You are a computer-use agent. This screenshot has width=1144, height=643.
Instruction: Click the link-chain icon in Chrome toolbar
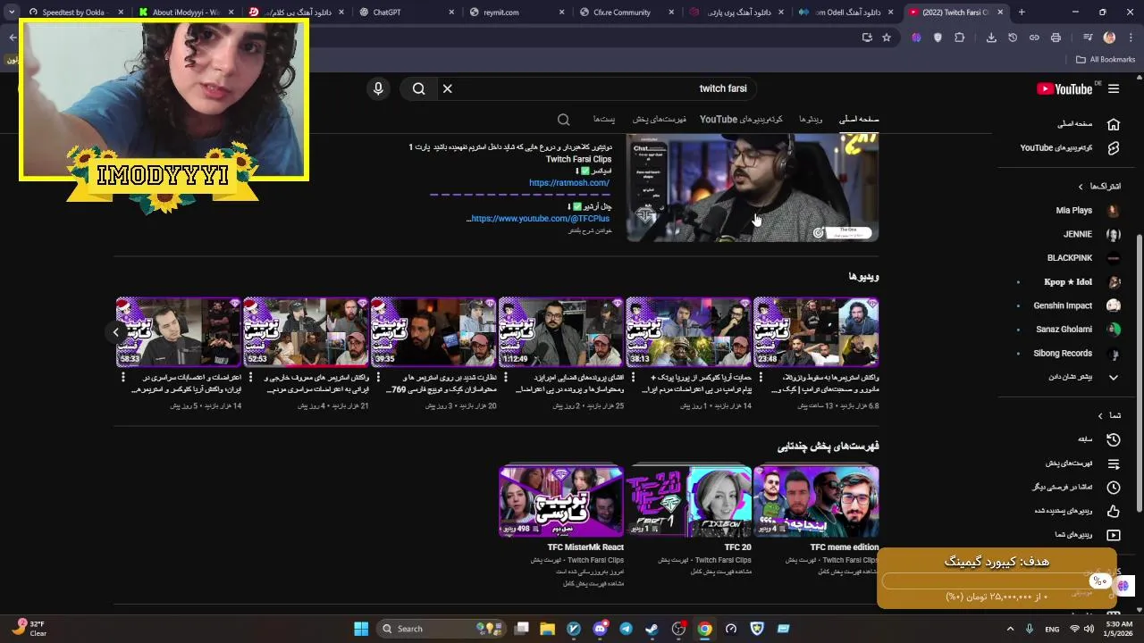[1034, 38]
